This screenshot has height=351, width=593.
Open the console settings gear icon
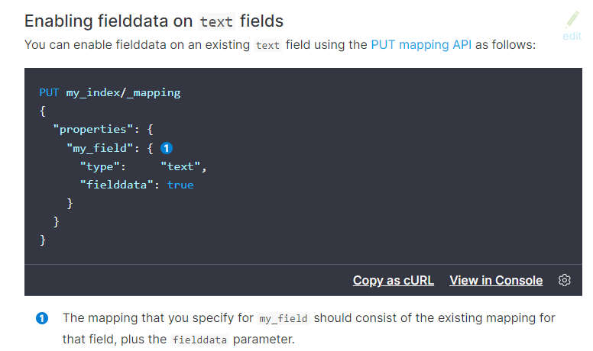pos(565,280)
